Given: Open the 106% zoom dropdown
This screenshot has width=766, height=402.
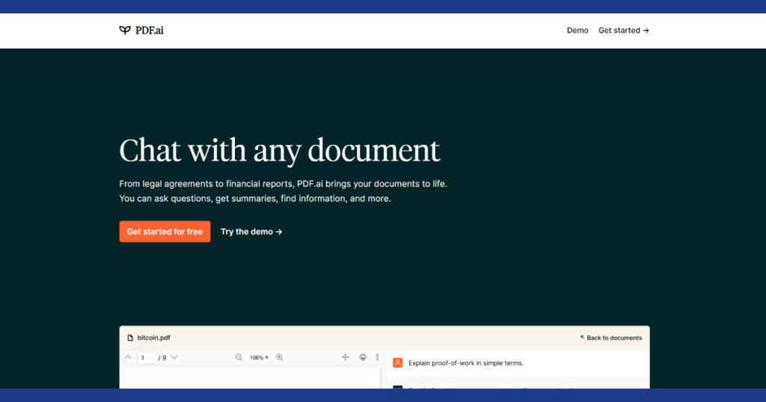Looking at the screenshot, I should (259, 358).
